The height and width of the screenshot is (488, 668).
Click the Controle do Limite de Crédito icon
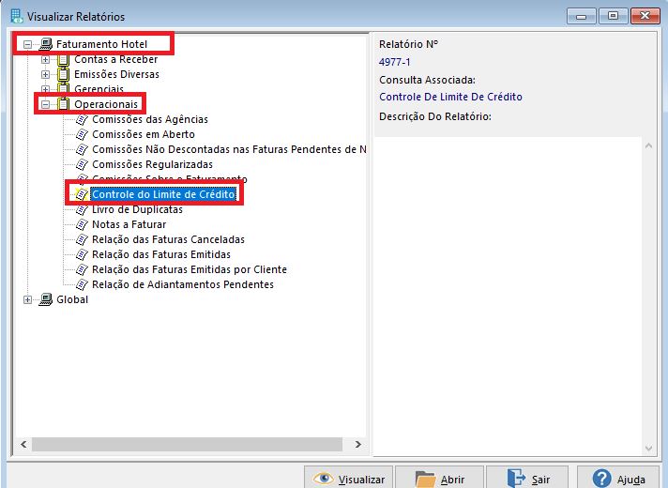tap(82, 194)
